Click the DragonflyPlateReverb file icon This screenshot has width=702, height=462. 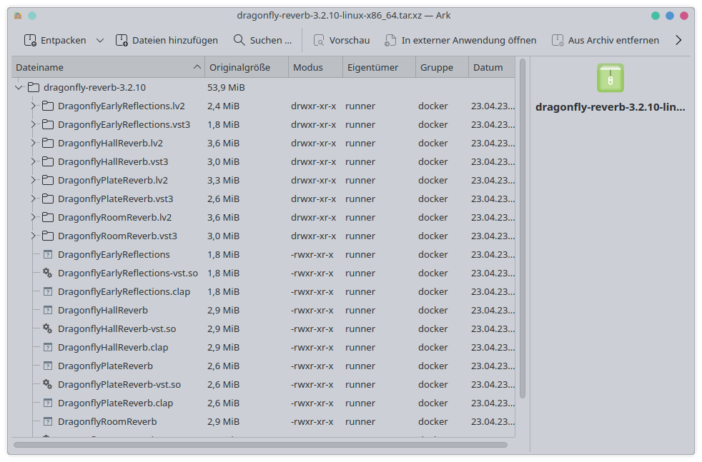tap(48, 366)
